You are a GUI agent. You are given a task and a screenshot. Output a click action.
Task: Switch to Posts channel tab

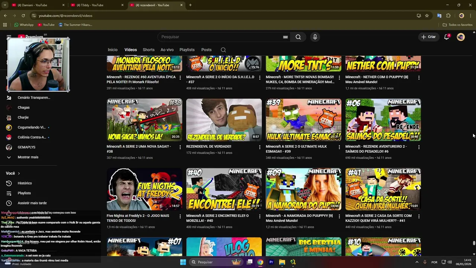206,50
